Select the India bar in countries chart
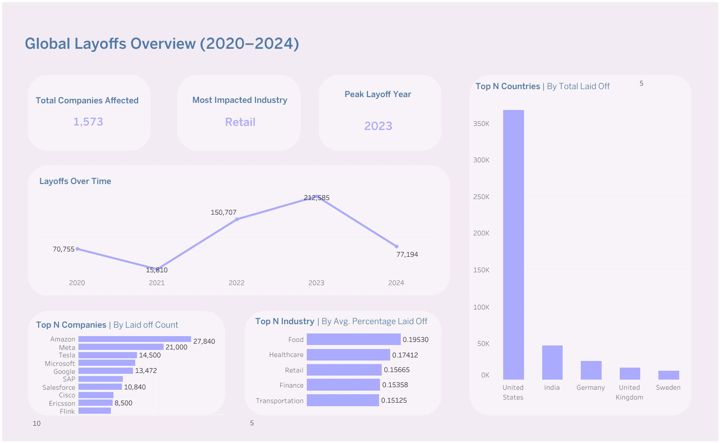The width and height of the screenshot is (720, 443). tap(552, 362)
